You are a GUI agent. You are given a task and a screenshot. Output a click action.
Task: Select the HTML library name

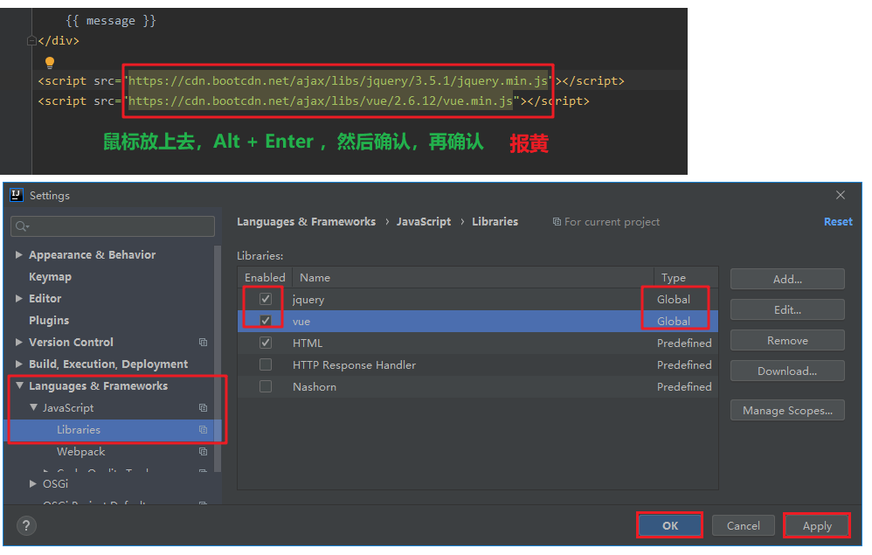(308, 343)
